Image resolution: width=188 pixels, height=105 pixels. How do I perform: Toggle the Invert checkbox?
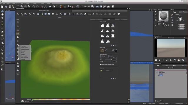(109, 56)
